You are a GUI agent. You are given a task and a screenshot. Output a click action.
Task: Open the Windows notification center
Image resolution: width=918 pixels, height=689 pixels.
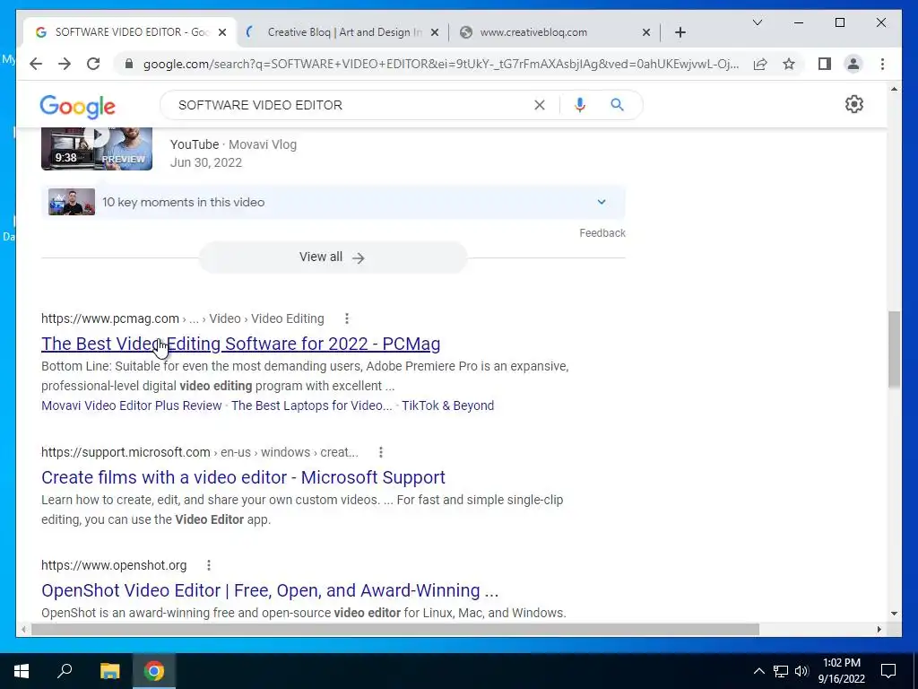click(x=888, y=671)
